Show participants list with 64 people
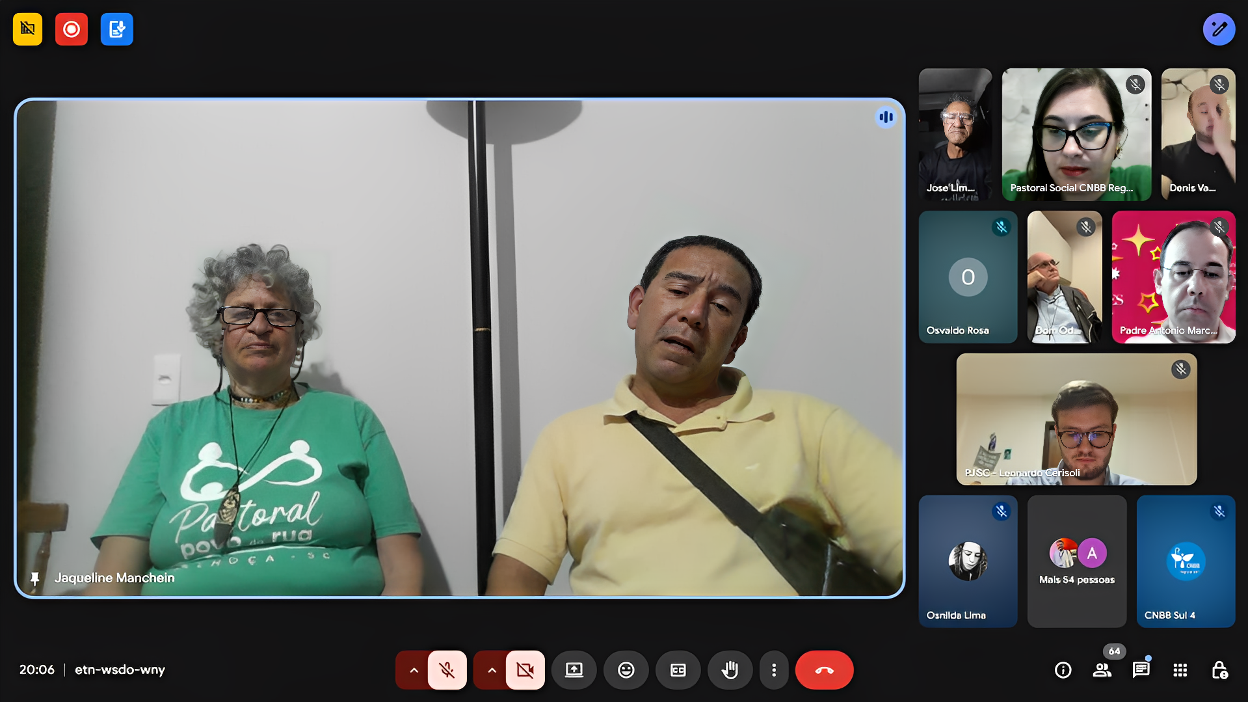This screenshot has height=702, width=1248. 1102,670
